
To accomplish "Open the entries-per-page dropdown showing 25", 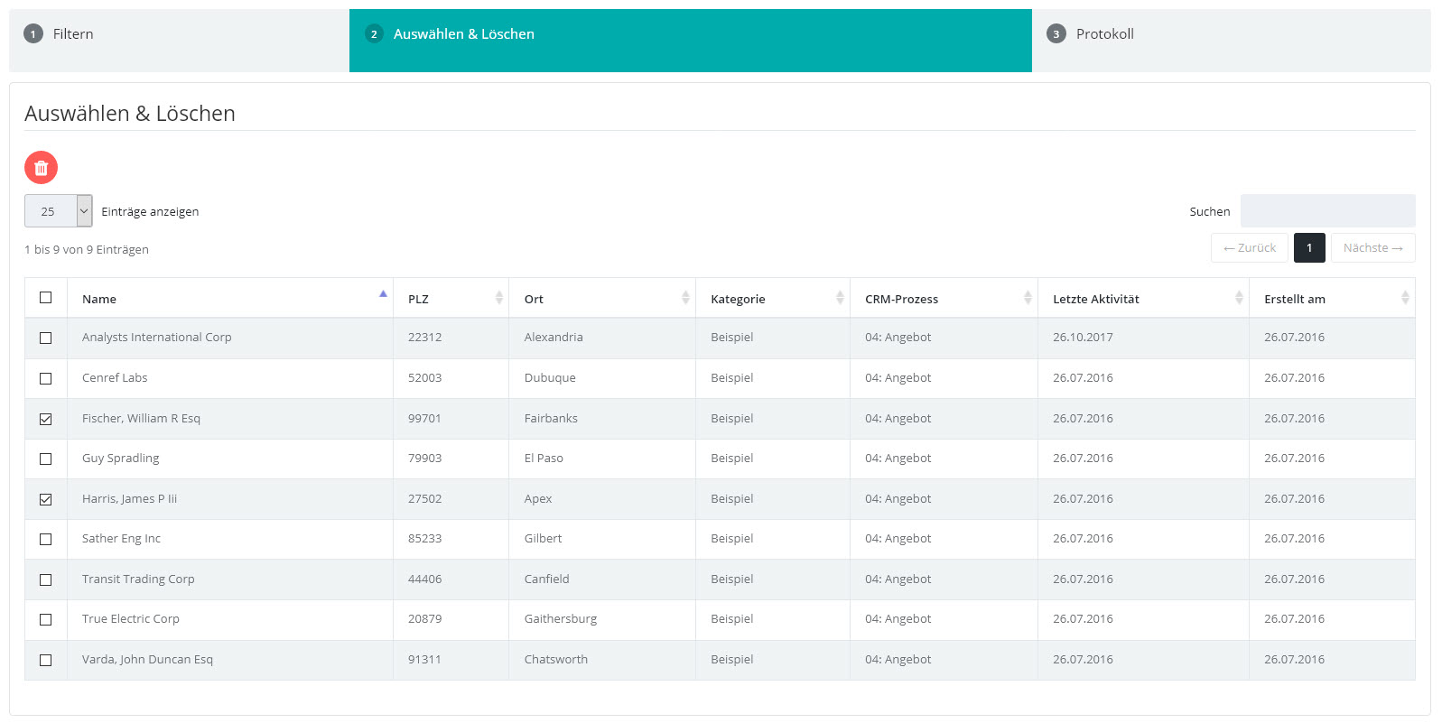I will point(58,211).
